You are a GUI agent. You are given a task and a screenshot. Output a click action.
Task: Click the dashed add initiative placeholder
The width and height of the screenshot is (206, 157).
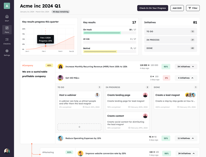coord(79,127)
